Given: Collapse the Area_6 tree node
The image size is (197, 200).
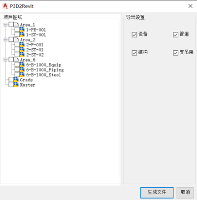Looking at the screenshot, I should coord(5,60).
